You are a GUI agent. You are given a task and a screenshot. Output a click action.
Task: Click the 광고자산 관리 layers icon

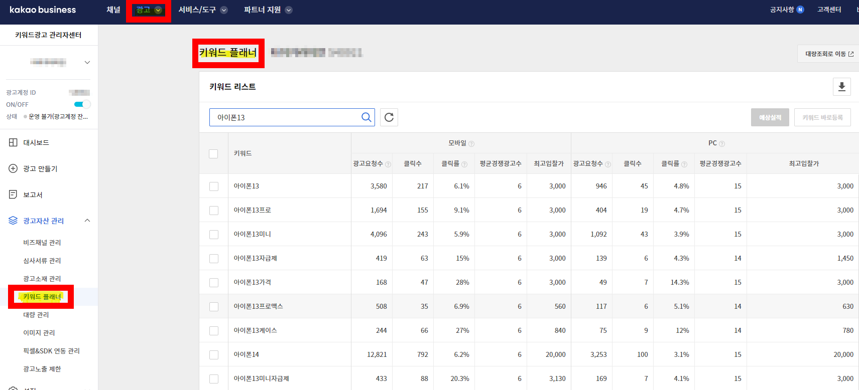(13, 221)
